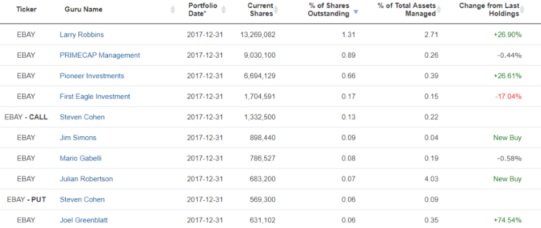Open Larry Robbins guru profile
Image resolution: width=541 pixels, height=228 pixels.
click(82, 34)
